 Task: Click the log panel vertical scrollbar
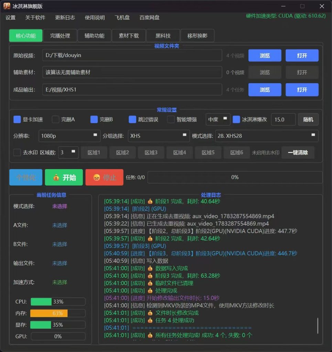point(318,326)
